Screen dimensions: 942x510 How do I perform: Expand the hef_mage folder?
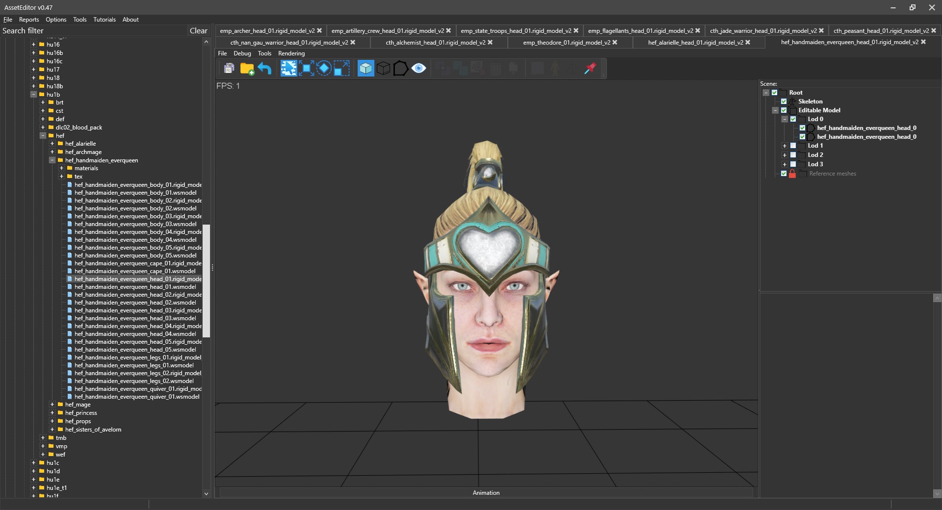point(52,405)
